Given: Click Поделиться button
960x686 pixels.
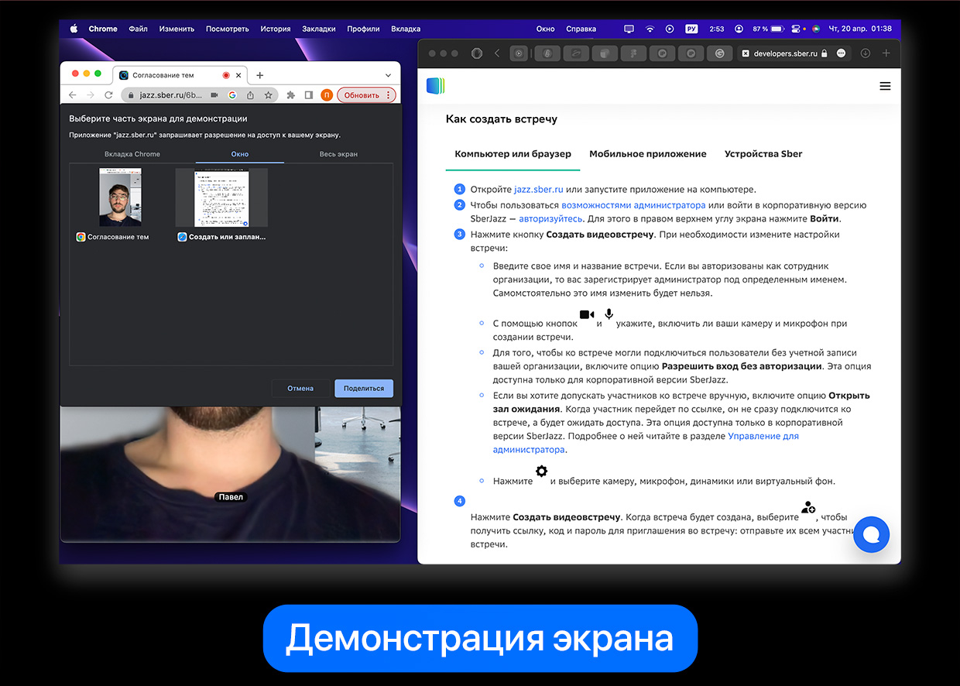Looking at the screenshot, I should pos(364,388).
